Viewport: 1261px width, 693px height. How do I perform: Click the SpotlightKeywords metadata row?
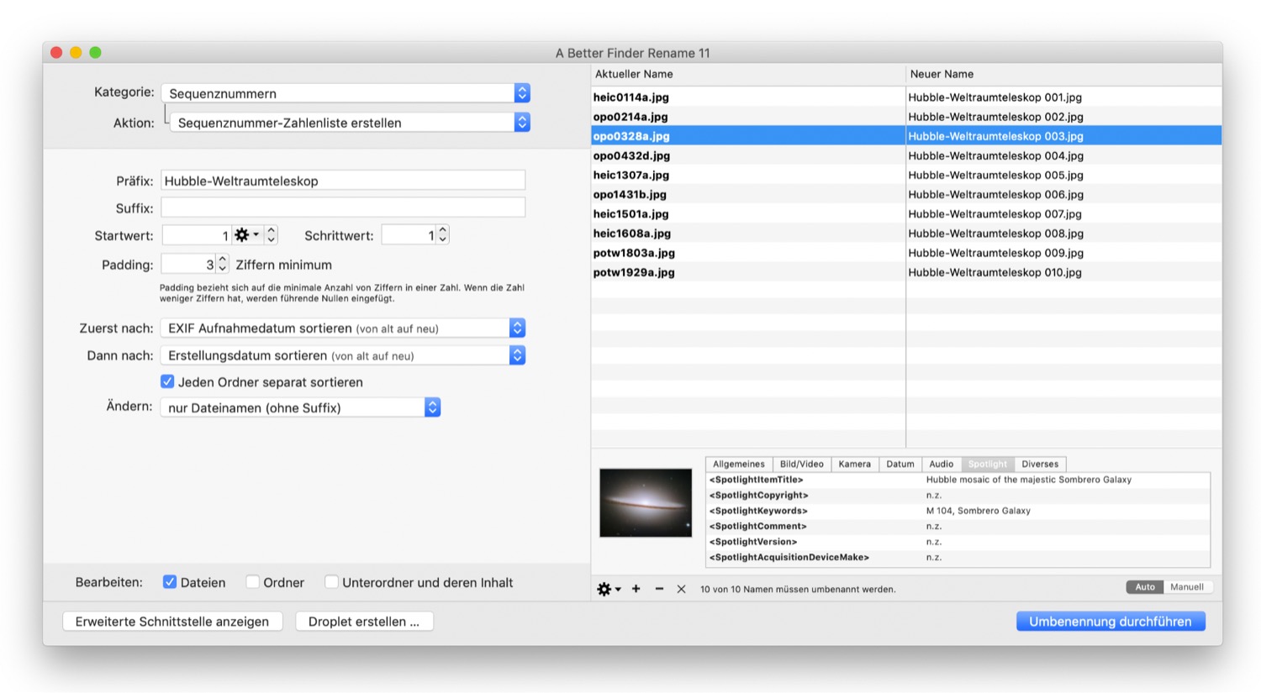[x=958, y=511]
